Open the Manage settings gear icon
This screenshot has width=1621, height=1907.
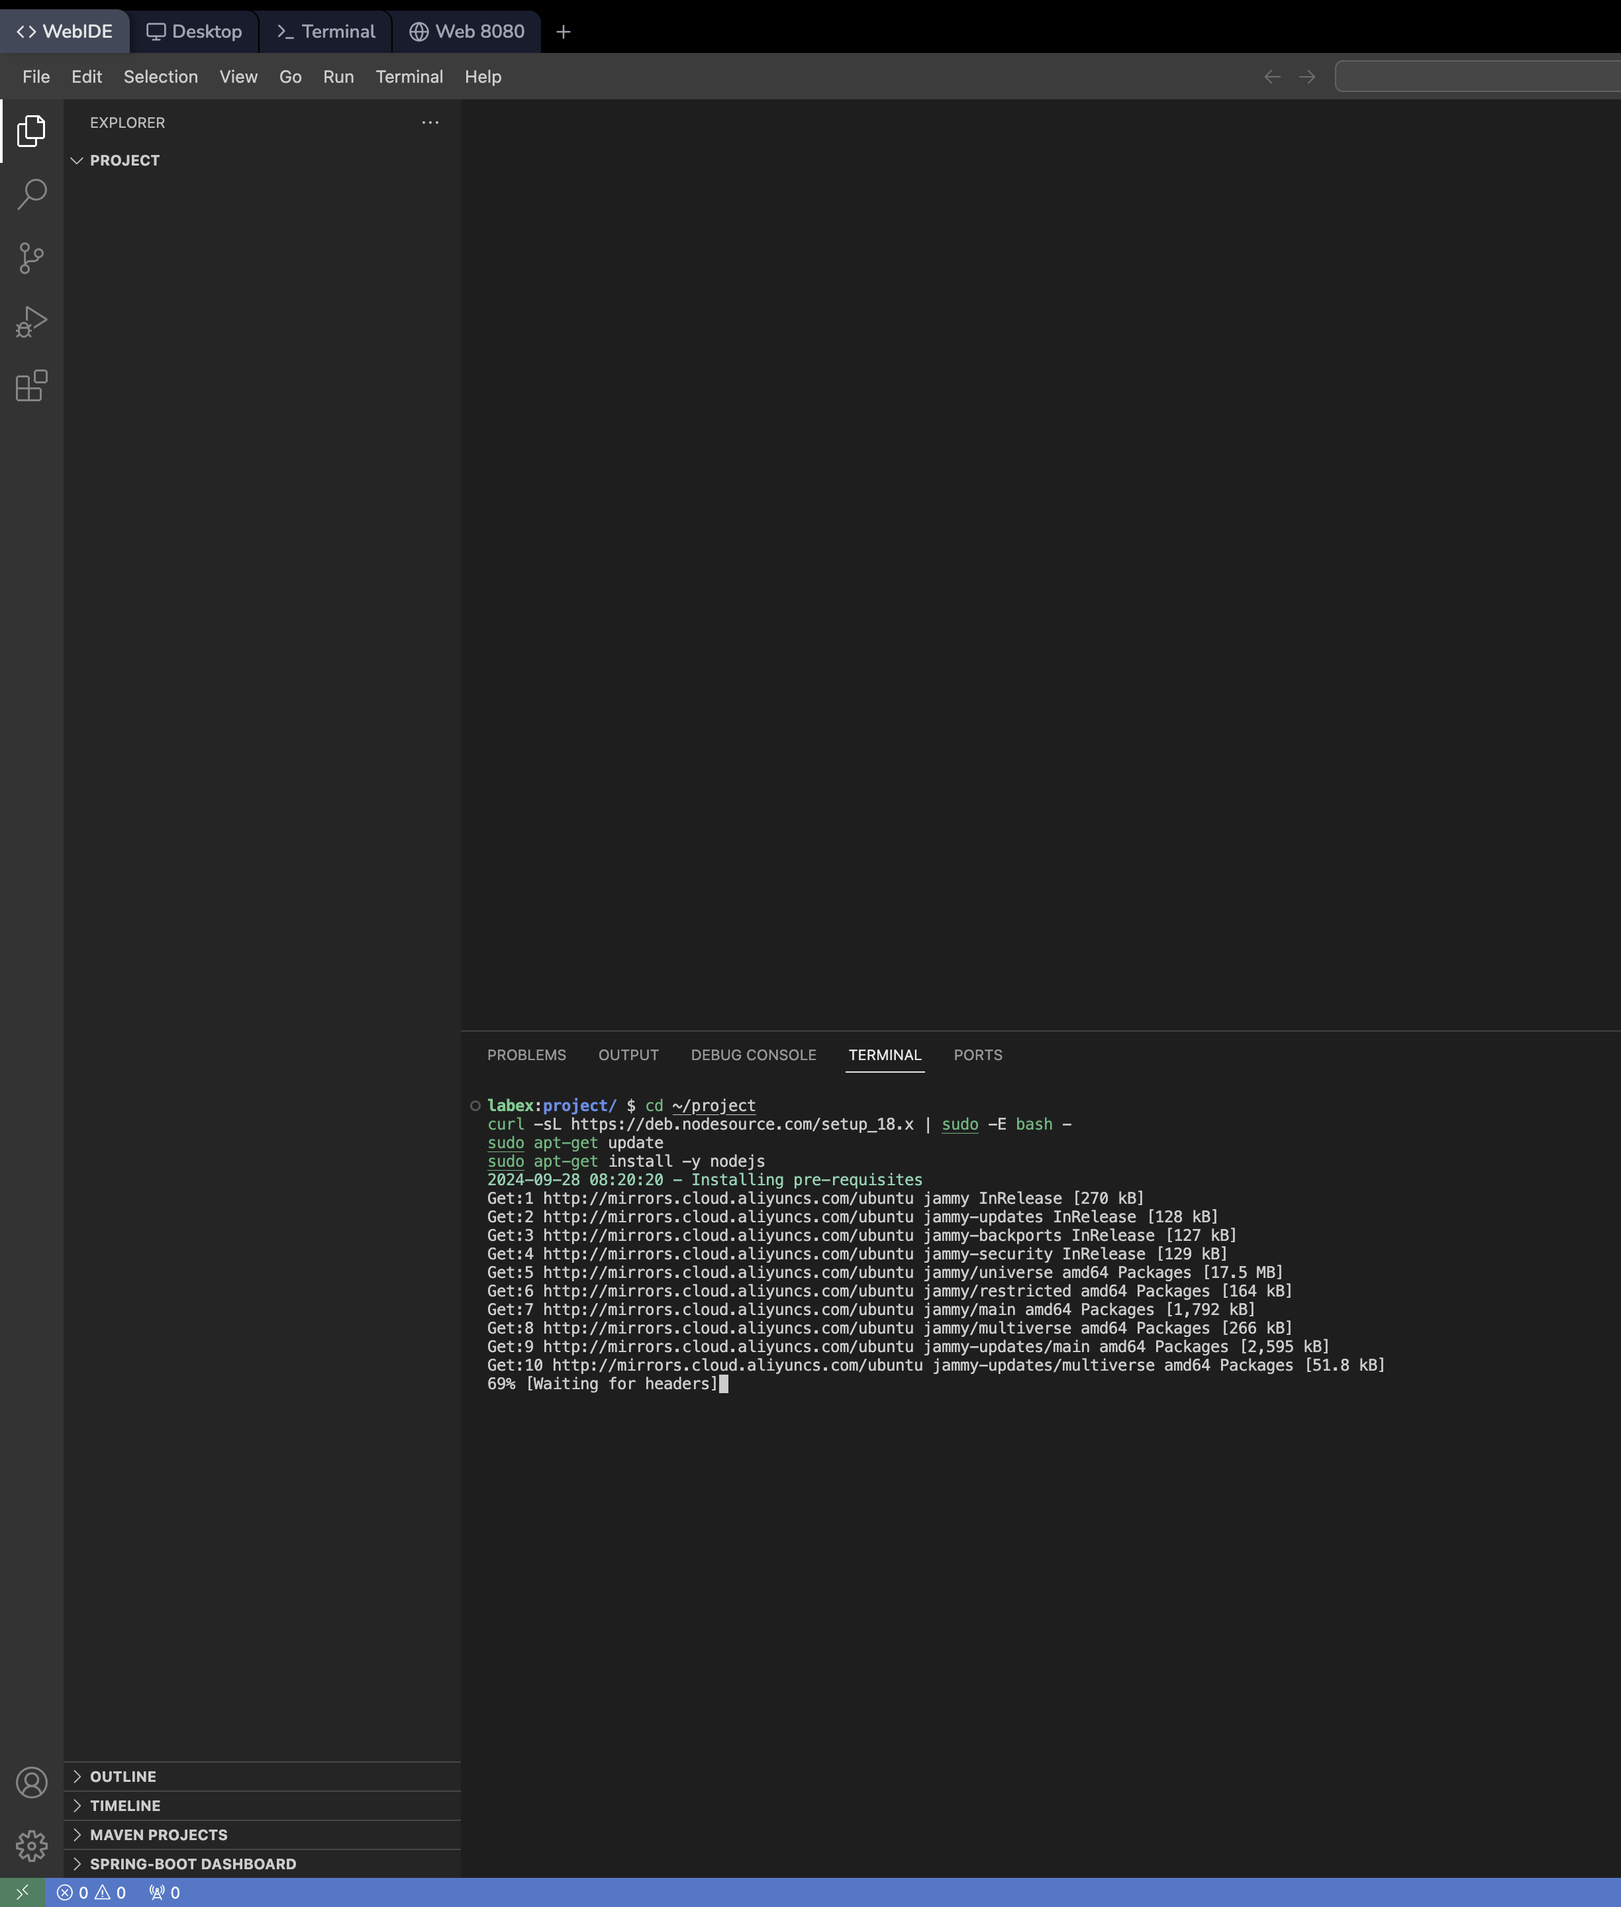click(x=31, y=1845)
